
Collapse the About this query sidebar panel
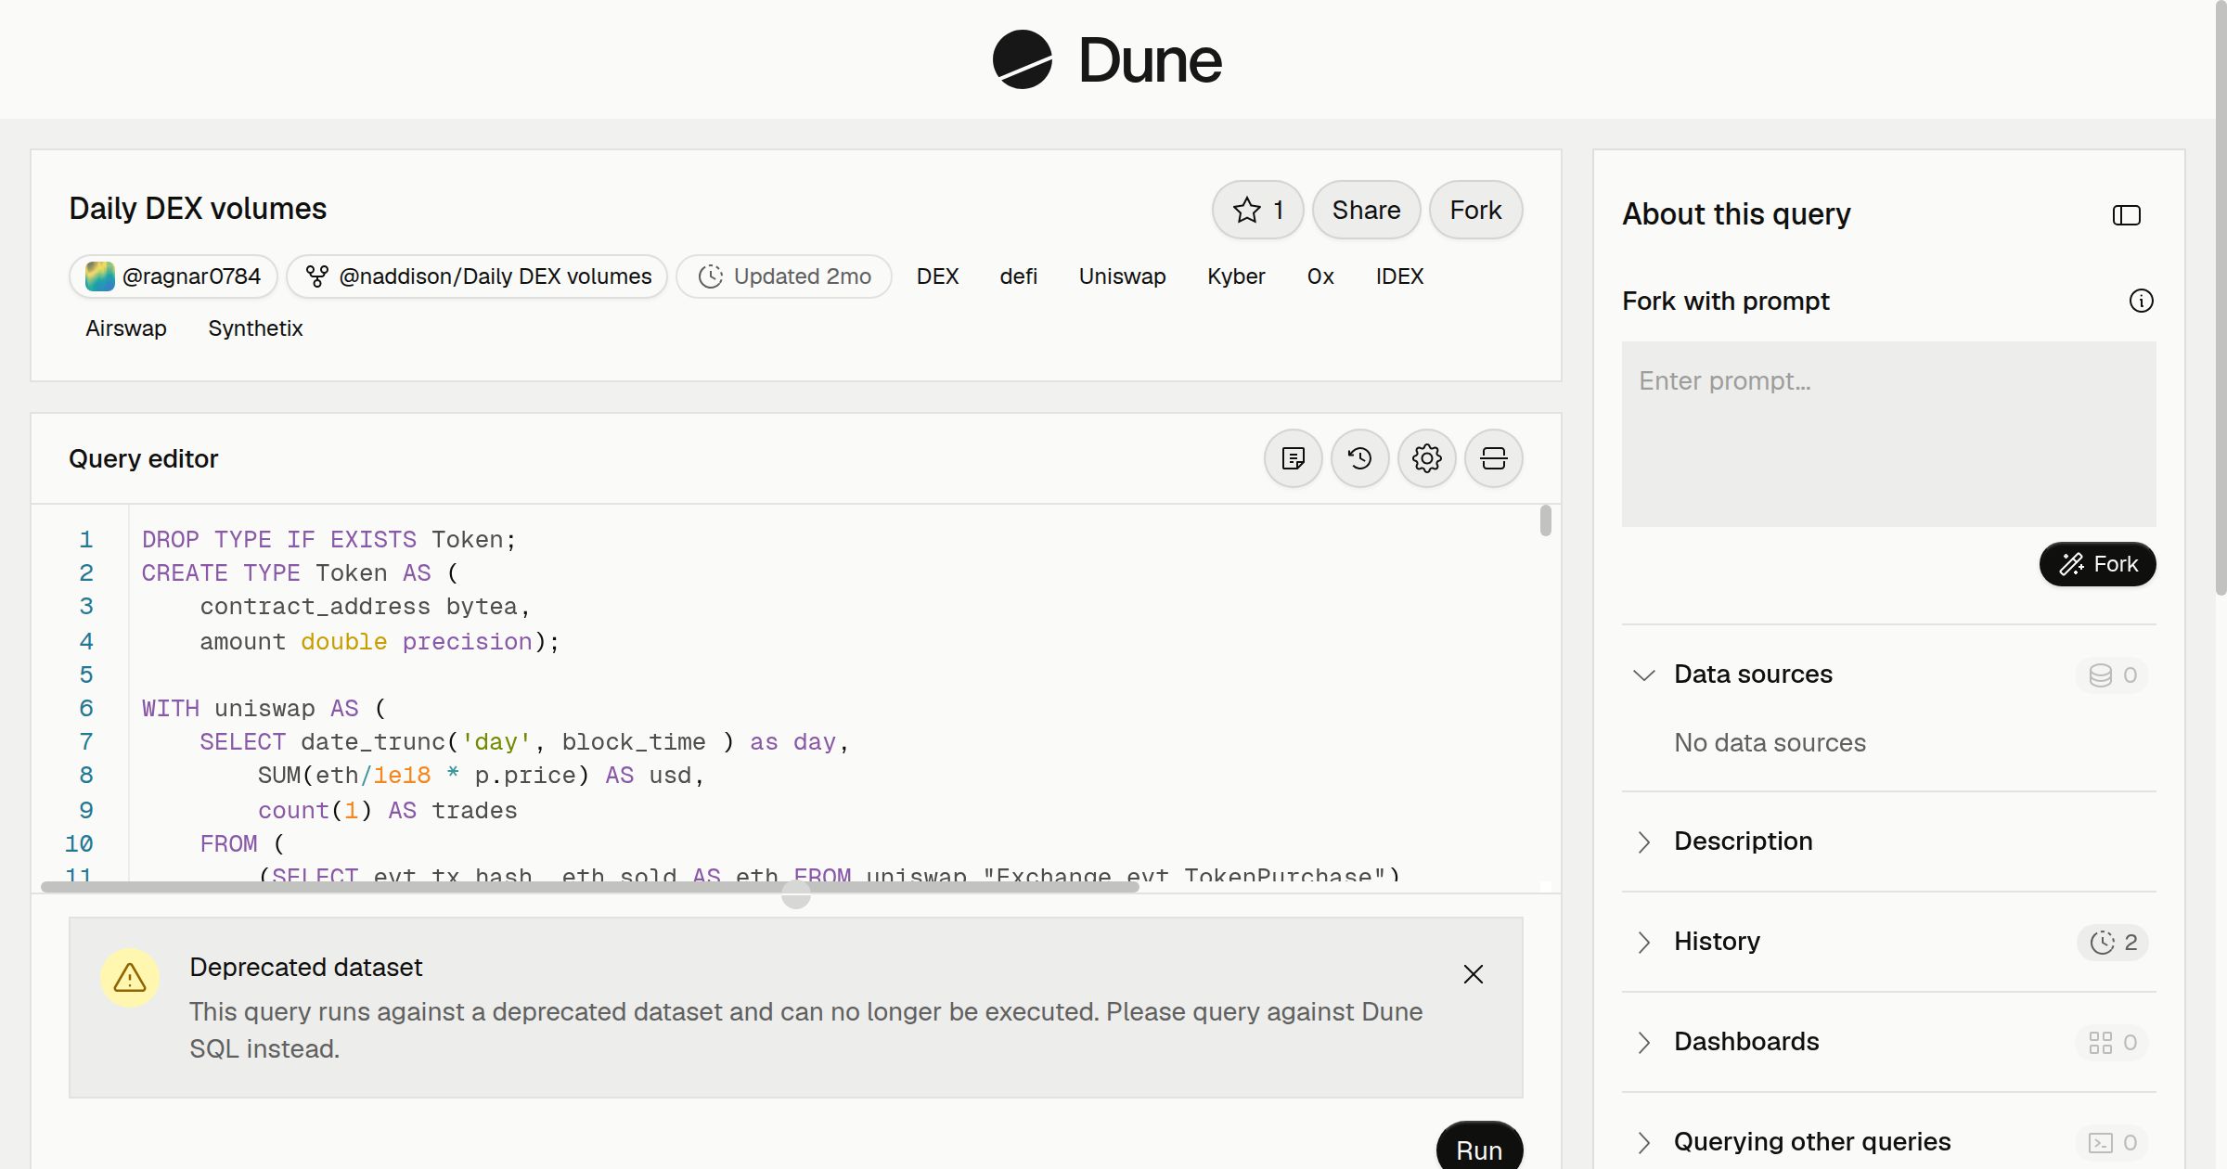[x=2126, y=215]
